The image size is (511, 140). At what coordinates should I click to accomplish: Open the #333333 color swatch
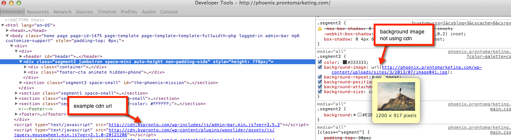tap(344, 63)
